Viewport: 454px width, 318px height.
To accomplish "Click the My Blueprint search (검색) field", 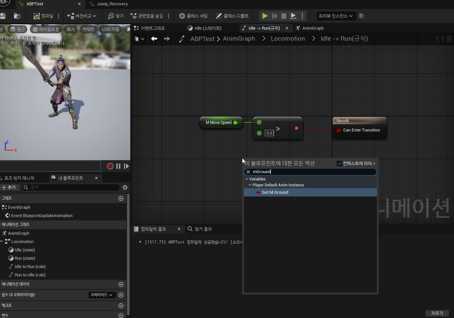I will coord(71,187).
